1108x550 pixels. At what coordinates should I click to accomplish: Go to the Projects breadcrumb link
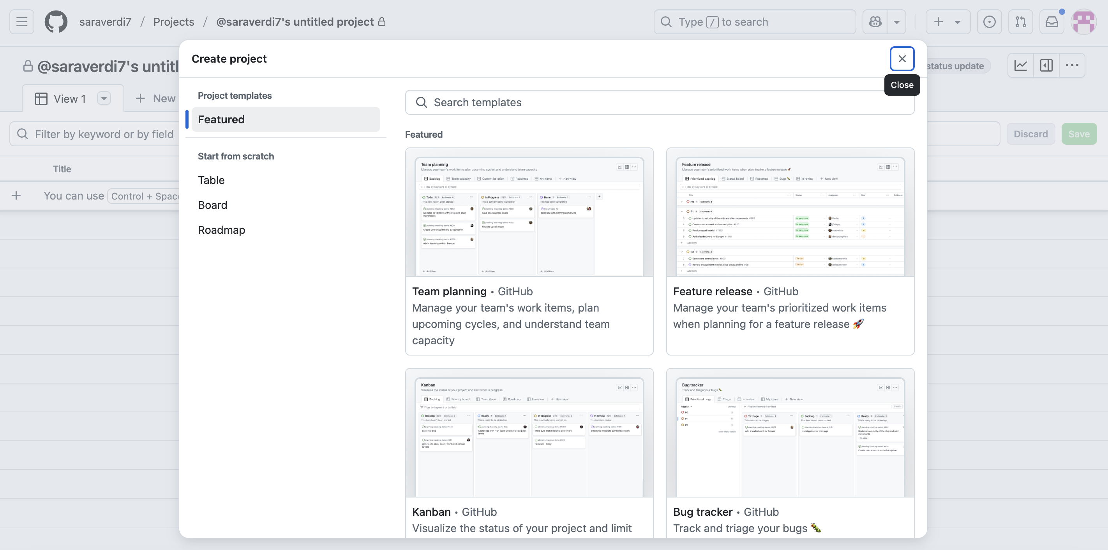pos(174,21)
